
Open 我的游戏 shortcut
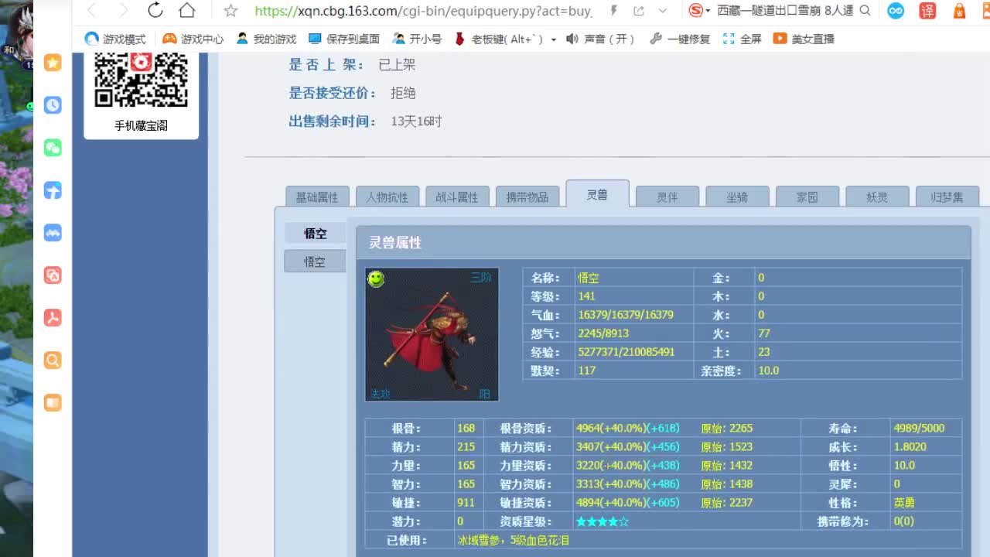point(266,39)
